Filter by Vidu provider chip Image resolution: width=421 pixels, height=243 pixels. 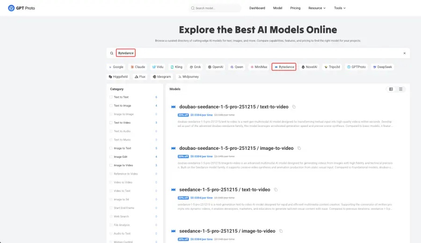(x=158, y=67)
